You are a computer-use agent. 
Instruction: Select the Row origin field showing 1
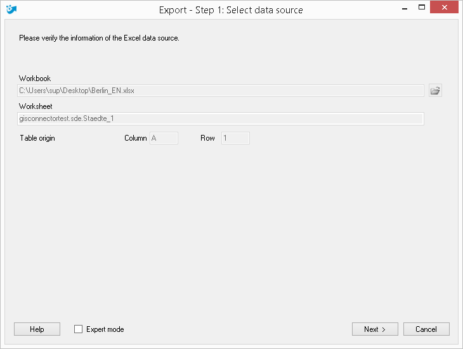click(x=236, y=138)
